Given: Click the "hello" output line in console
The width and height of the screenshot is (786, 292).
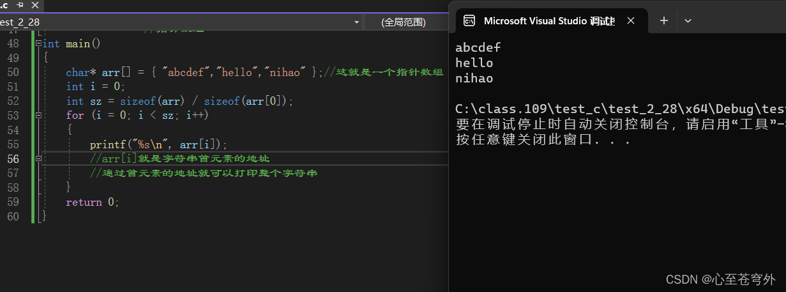Looking at the screenshot, I should pyautogui.click(x=474, y=63).
